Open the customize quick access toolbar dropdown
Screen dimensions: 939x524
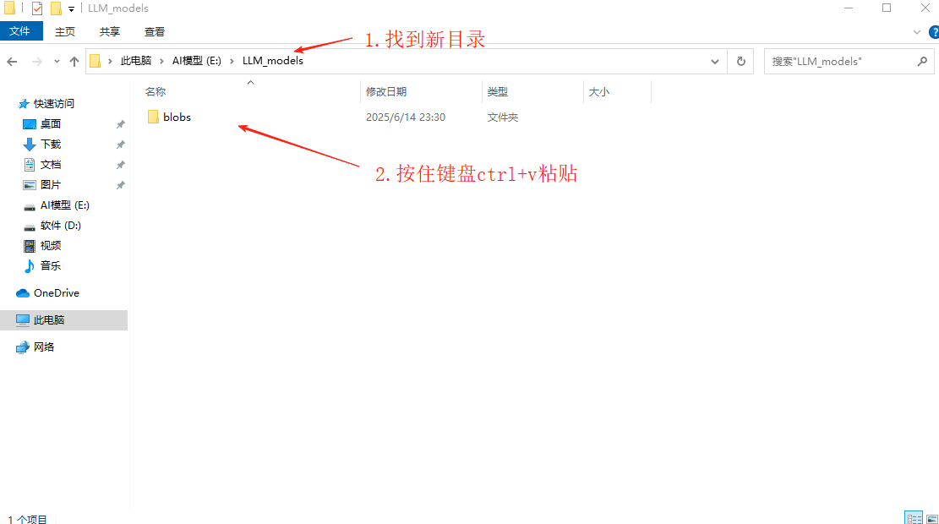pyautogui.click(x=71, y=9)
